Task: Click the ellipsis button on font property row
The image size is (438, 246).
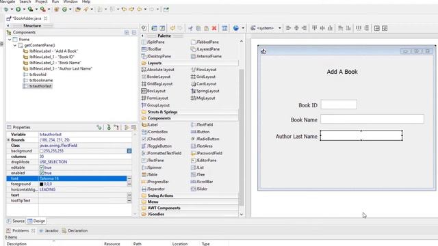Action: (129, 178)
